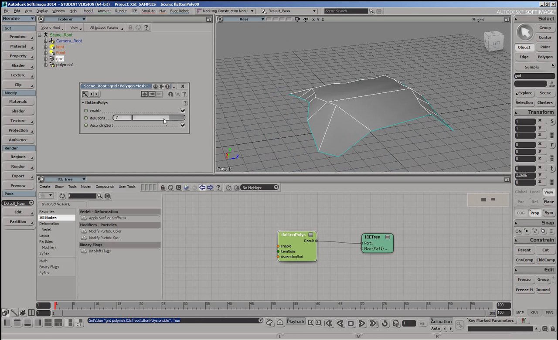Expand the Camera_Root tree node
The height and width of the screenshot is (340, 558).
pos(46,41)
